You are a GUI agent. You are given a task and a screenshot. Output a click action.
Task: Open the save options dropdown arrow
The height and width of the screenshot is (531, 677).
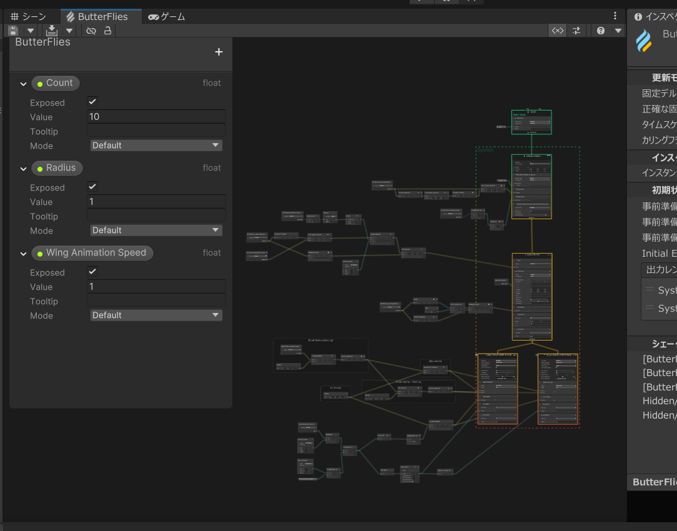[x=30, y=31]
